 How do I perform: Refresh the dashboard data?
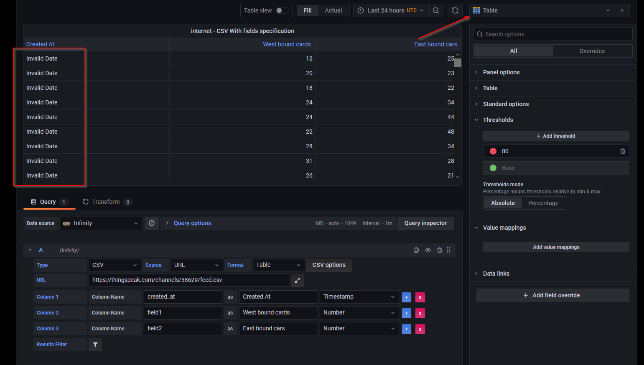(x=455, y=10)
